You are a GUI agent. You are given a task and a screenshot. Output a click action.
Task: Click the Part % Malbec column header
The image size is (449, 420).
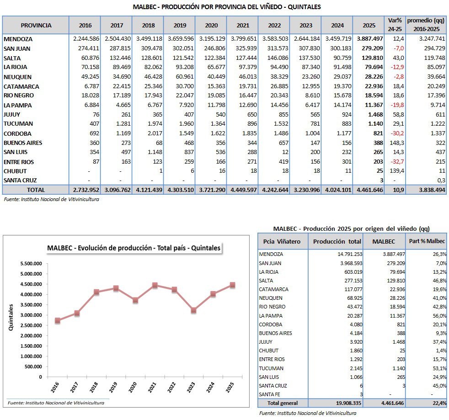click(x=426, y=241)
